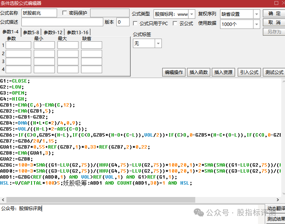This screenshot has height=224, width=285.
Task: Click the code editor scroll up arrow
Action: point(283,81)
